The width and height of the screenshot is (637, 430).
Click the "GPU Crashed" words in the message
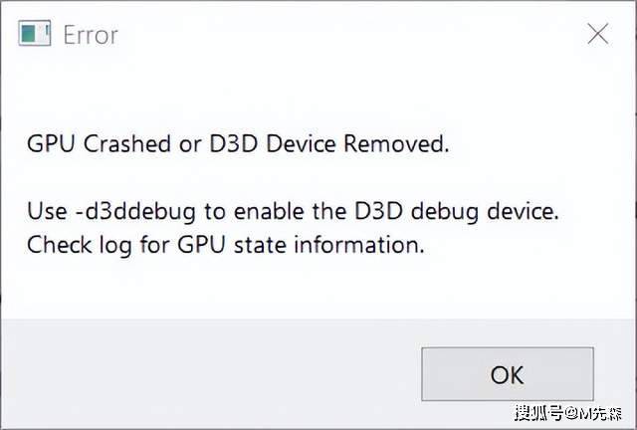pyautogui.click(x=99, y=144)
